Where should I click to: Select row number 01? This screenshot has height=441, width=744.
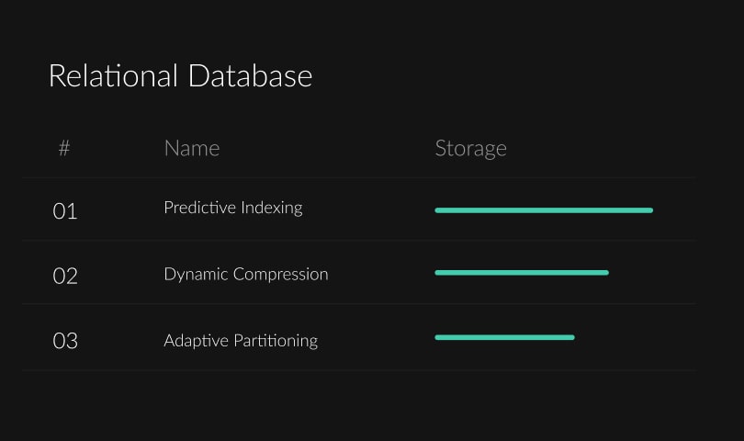[x=65, y=211]
